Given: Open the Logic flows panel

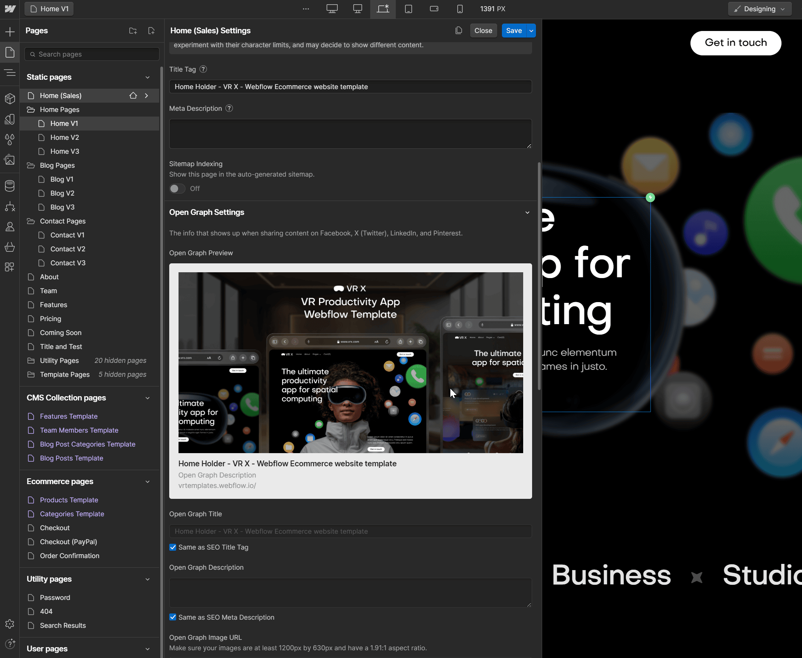Looking at the screenshot, I should [x=10, y=206].
